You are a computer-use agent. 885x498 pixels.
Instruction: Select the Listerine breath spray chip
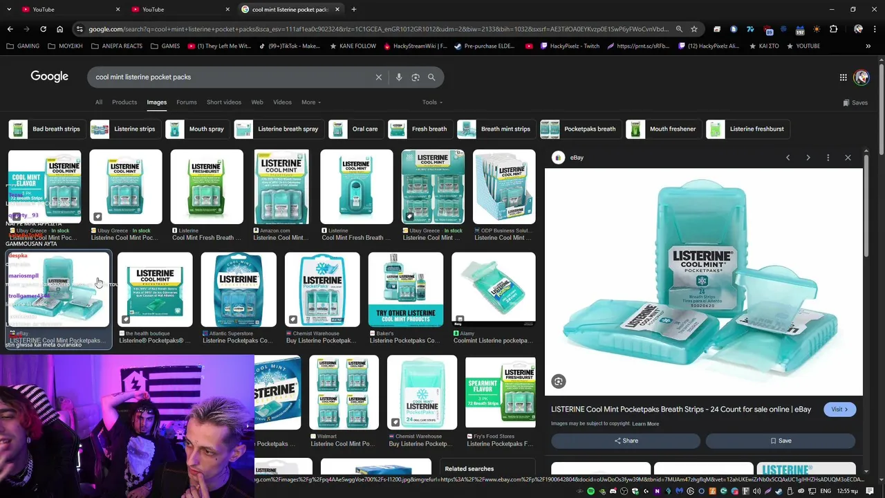[279, 129]
